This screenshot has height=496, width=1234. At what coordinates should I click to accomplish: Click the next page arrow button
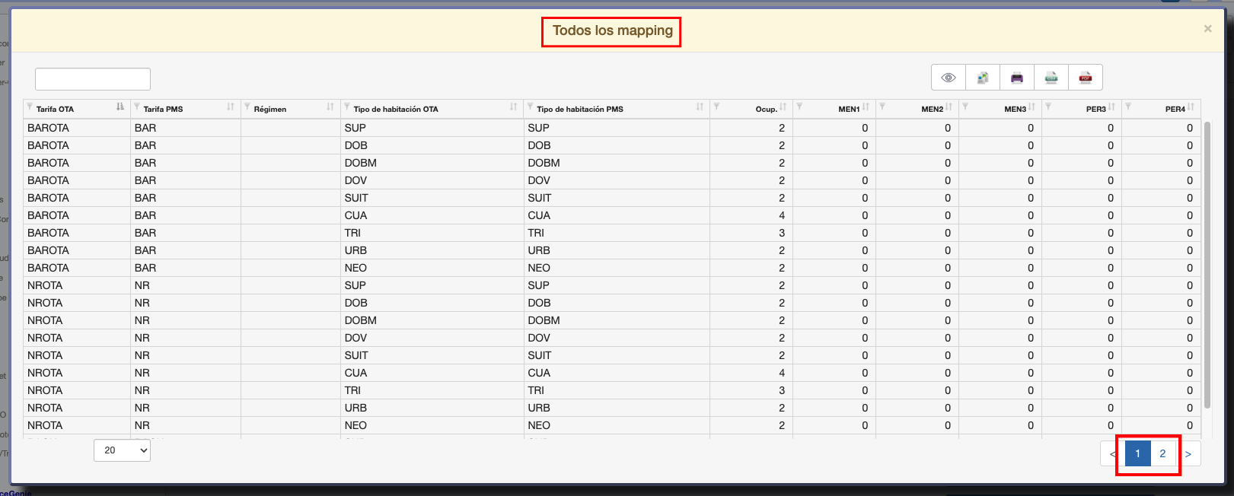pyautogui.click(x=1188, y=454)
